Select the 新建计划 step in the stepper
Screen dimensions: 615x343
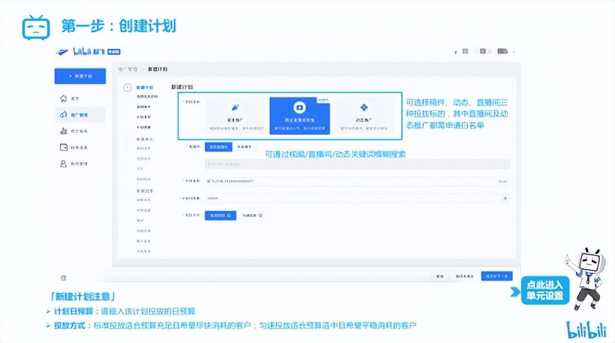coord(145,87)
